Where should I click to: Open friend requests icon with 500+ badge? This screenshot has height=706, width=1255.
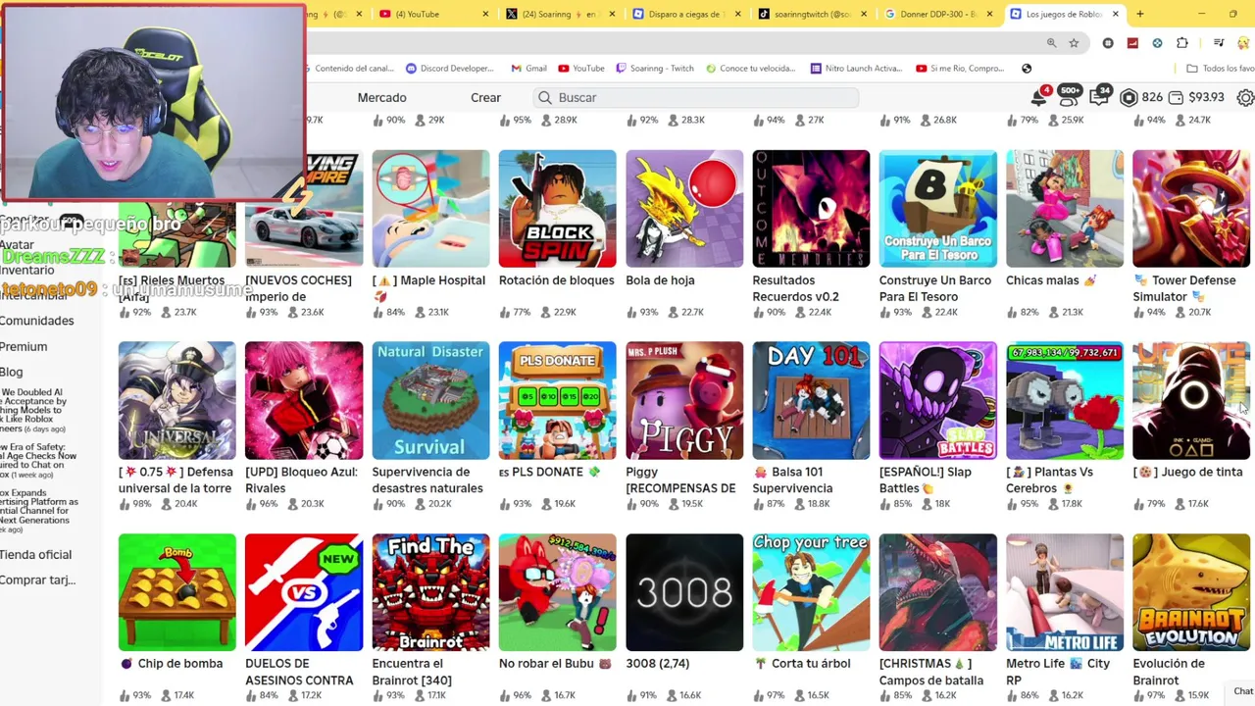coord(1069,97)
